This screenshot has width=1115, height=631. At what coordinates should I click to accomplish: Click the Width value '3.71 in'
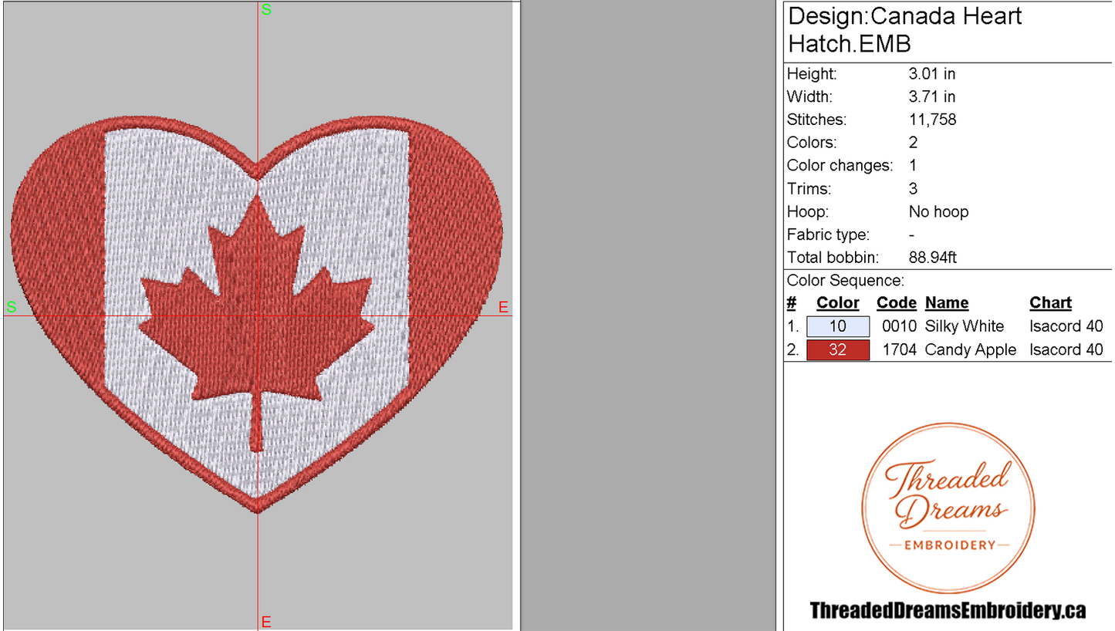coord(932,97)
